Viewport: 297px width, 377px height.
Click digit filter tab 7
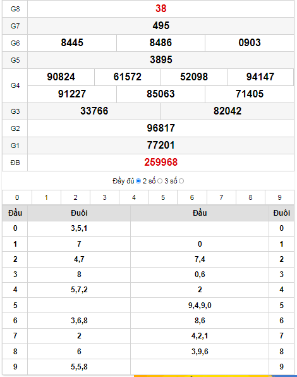221,197
